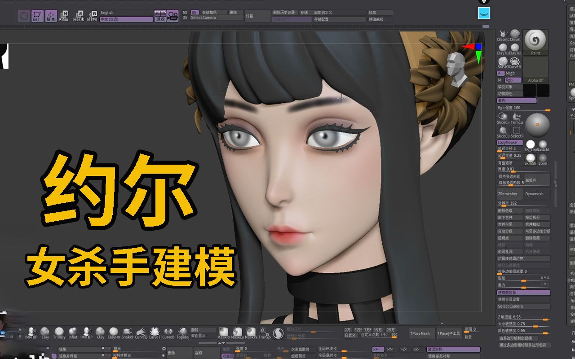Click 删除历史记录 delete history
575x359 pixels.
pyautogui.click(x=285, y=13)
